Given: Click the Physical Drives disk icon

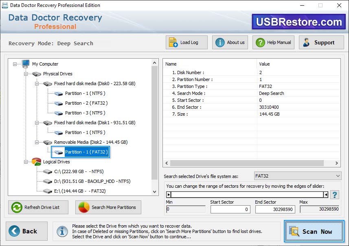Looking at the screenshot, I should pyautogui.click(x=37, y=74).
